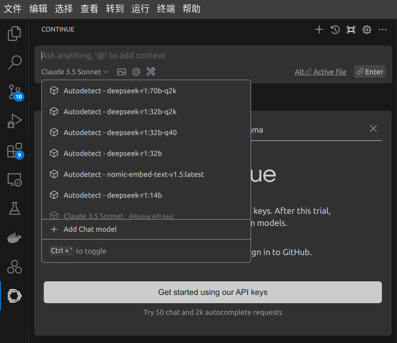Open Continue settings gear
This screenshot has width=397, height=343.
pyautogui.click(x=367, y=30)
